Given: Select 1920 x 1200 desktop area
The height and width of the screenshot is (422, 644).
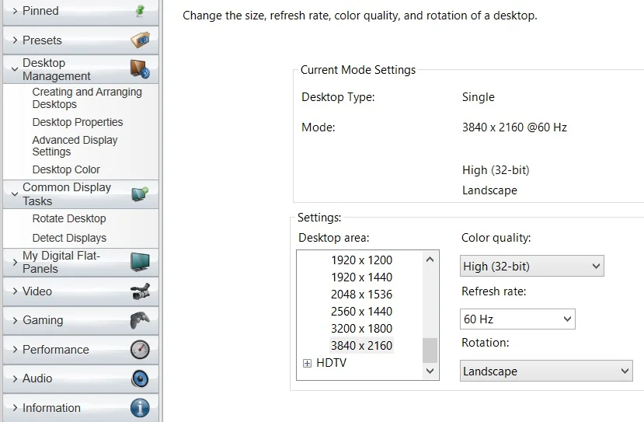Looking at the screenshot, I should click(x=361, y=260).
